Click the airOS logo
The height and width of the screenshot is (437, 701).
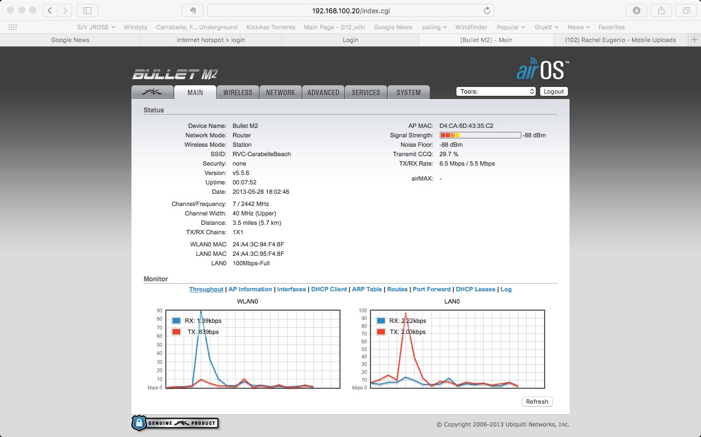[x=542, y=69]
